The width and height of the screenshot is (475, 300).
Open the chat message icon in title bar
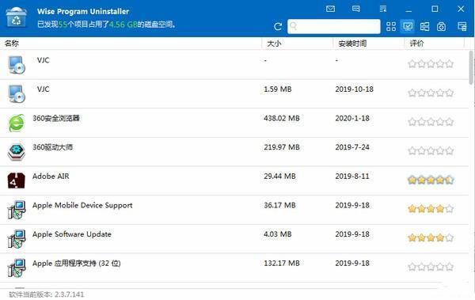[x=356, y=9]
